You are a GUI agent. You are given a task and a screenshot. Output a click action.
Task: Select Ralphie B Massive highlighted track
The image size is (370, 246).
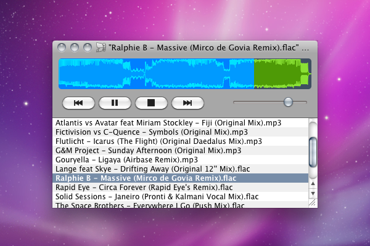click(x=181, y=178)
